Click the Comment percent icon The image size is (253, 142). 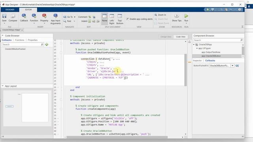(x=90, y=17)
